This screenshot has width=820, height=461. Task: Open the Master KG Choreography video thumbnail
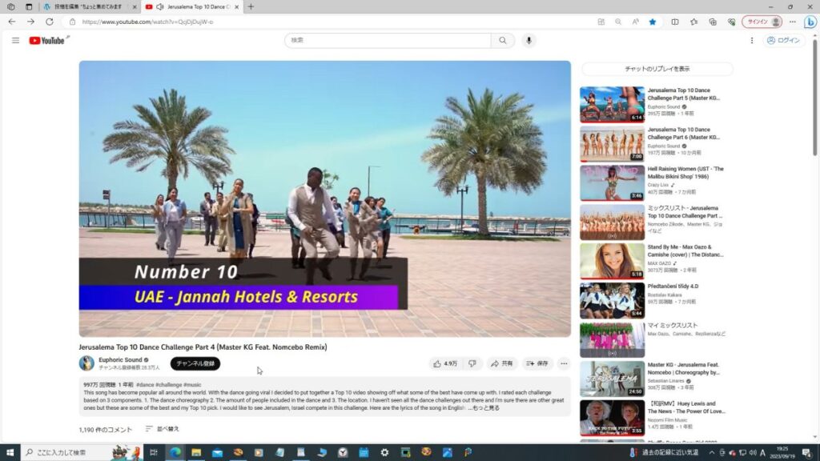[x=612, y=379]
